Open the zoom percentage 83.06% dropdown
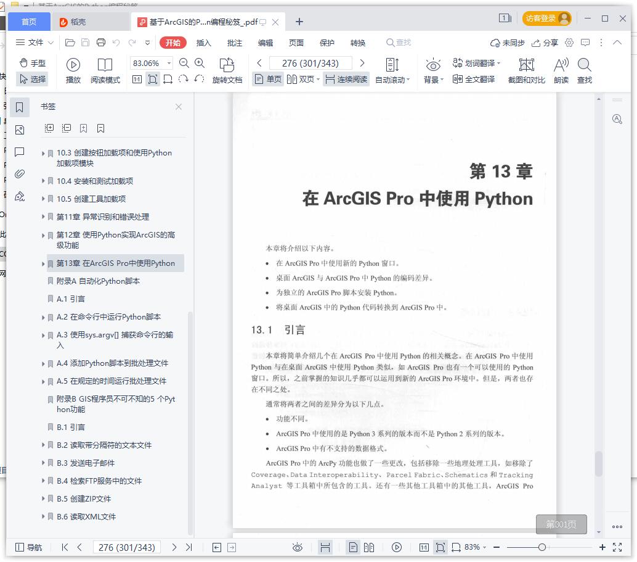637x562 pixels. point(169,63)
